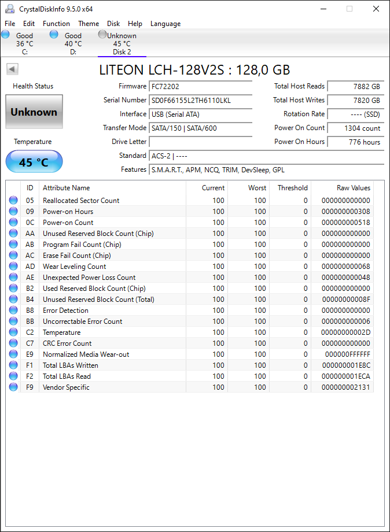Screen dimensions: 390x532
Task: Click the Firmware field FC72202
Action: pyautogui.click(x=201, y=87)
